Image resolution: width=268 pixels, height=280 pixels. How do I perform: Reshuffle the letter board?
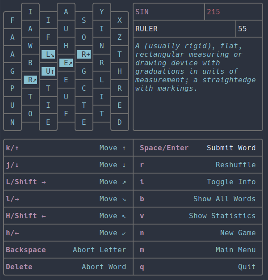(235, 165)
